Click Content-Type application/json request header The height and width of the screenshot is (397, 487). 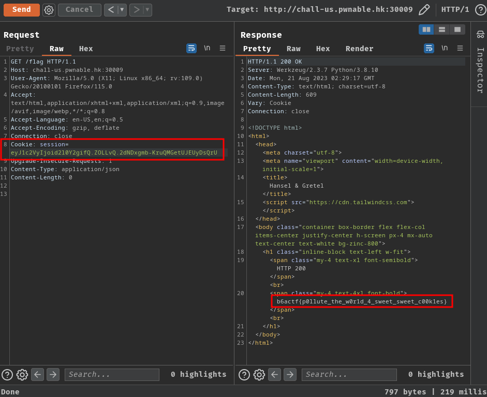click(x=65, y=169)
